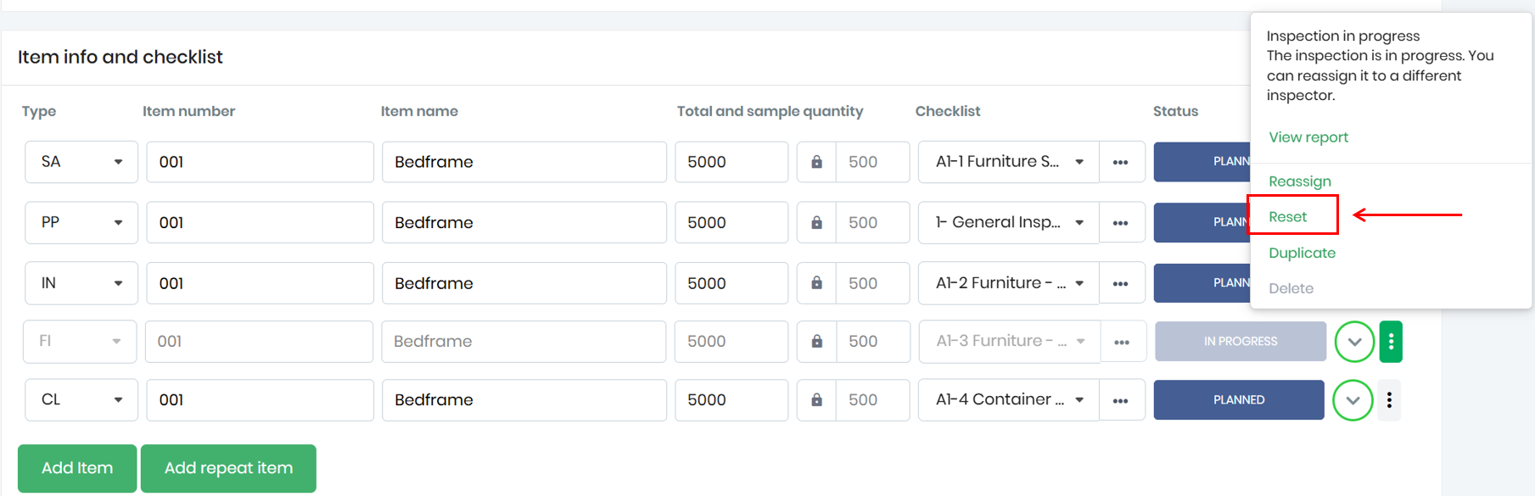1535x496 pixels.
Task: Open the PP type dropdown
Action: pyautogui.click(x=81, y=223)
